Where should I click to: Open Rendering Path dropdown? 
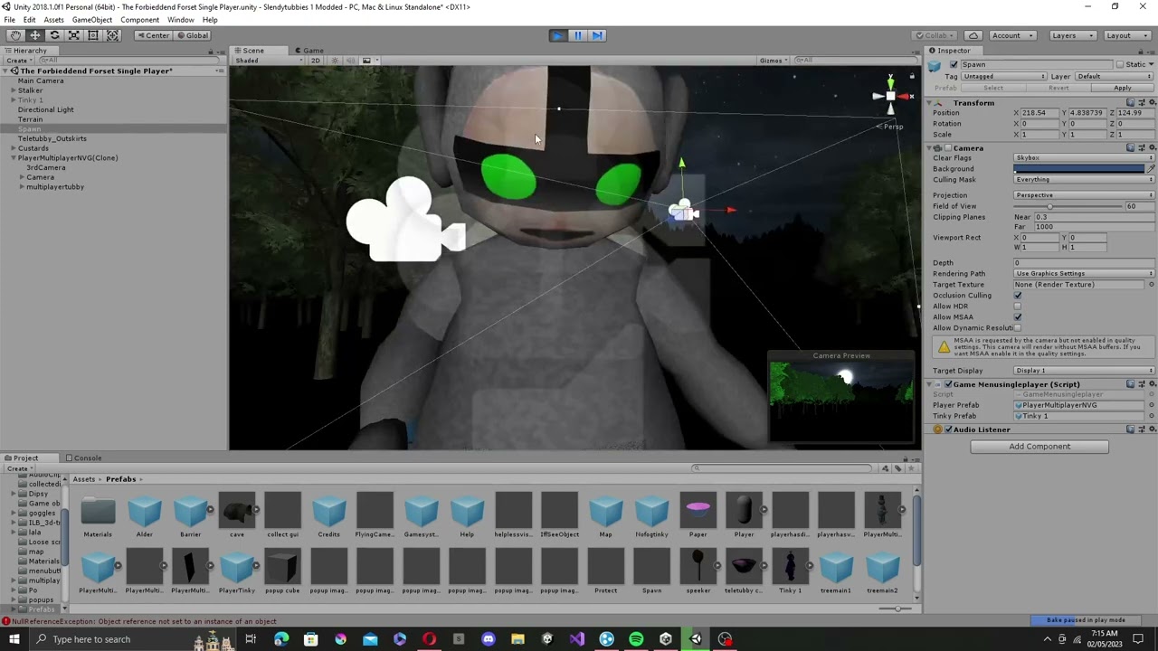point(1084,274)
